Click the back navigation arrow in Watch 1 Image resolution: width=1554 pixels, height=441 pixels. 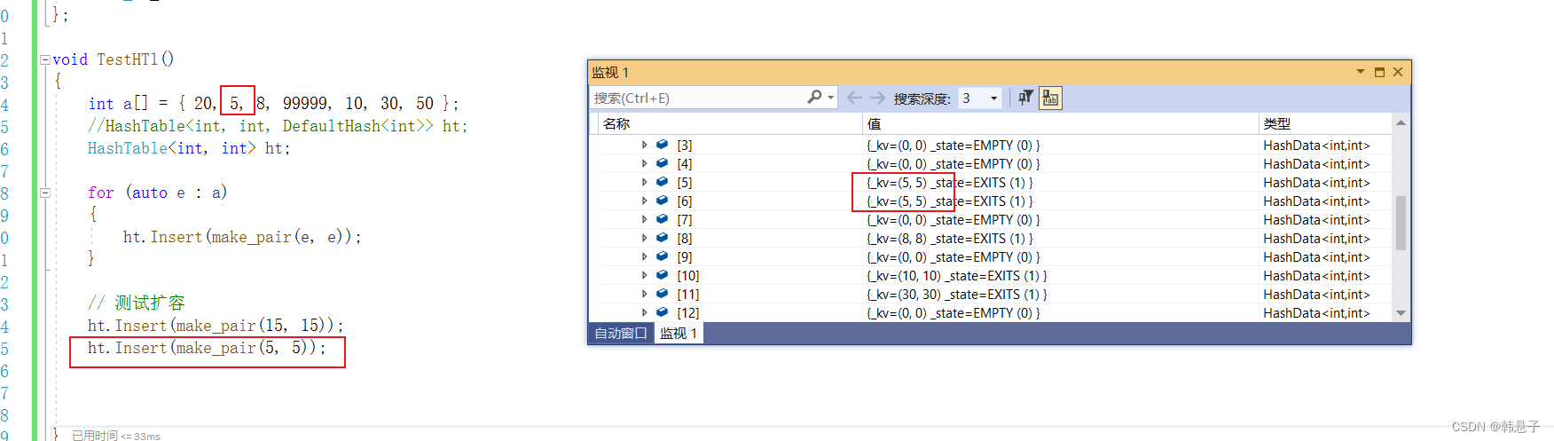(854, 98)
